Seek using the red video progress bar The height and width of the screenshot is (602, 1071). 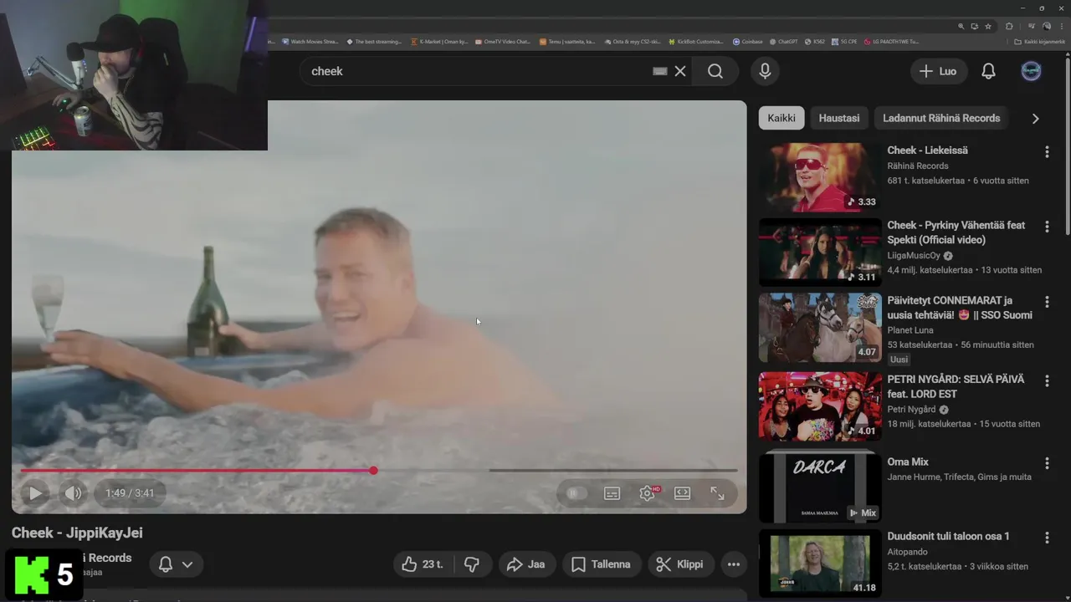(x=378, y=471)
